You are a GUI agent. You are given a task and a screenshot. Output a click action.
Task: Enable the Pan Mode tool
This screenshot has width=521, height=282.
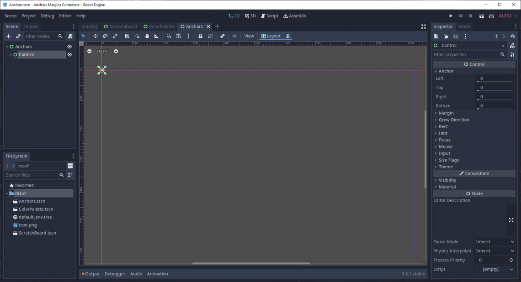[x=147, y=36]
